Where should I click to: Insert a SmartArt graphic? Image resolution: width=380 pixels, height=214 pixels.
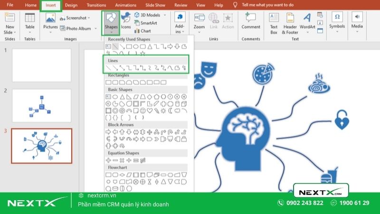146,23
